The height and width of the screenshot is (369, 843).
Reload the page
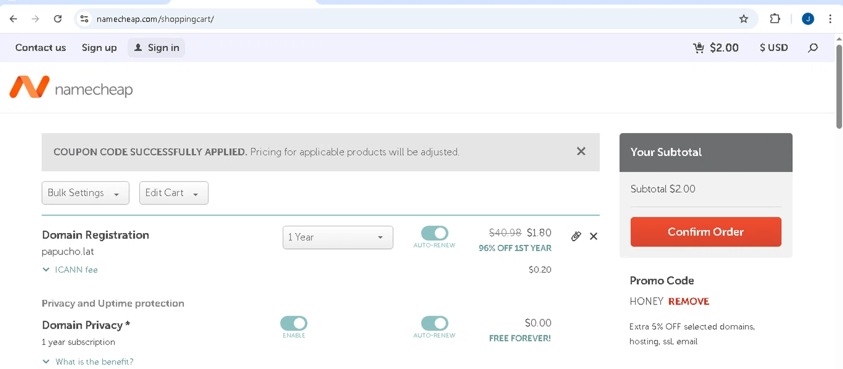[x=57, y=19]
